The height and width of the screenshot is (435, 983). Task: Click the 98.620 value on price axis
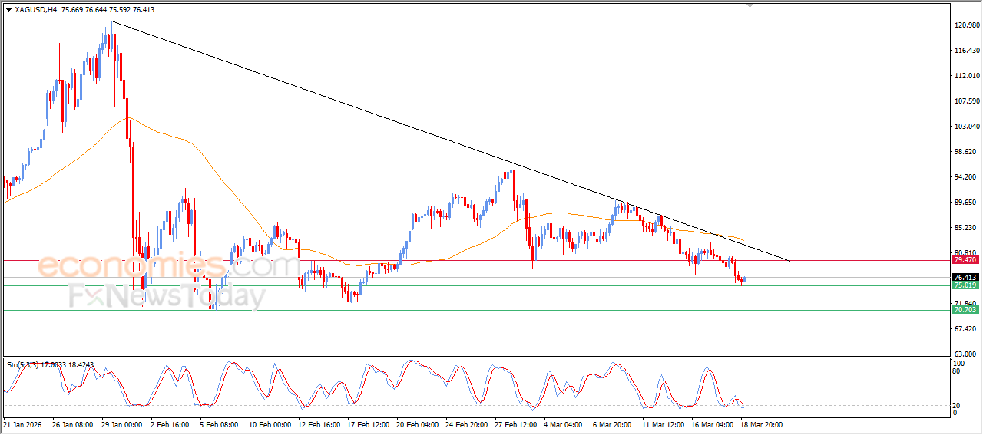pyautogui.click(x=965, y=152)
